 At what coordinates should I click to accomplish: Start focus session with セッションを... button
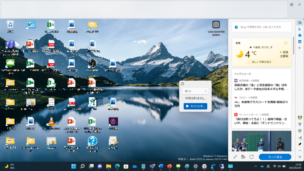point(195,106)
